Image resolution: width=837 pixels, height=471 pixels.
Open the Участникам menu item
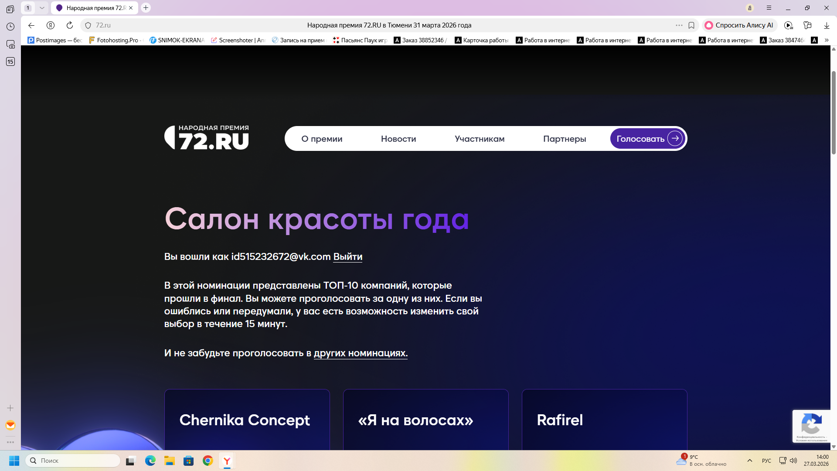480,139
